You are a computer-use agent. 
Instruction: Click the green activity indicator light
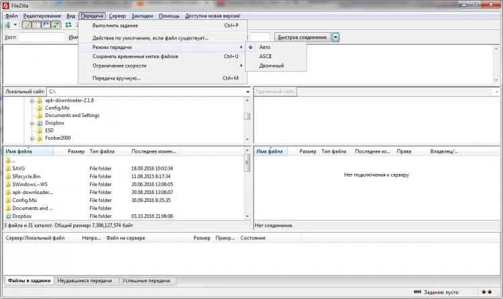click(x=484, y=292)
